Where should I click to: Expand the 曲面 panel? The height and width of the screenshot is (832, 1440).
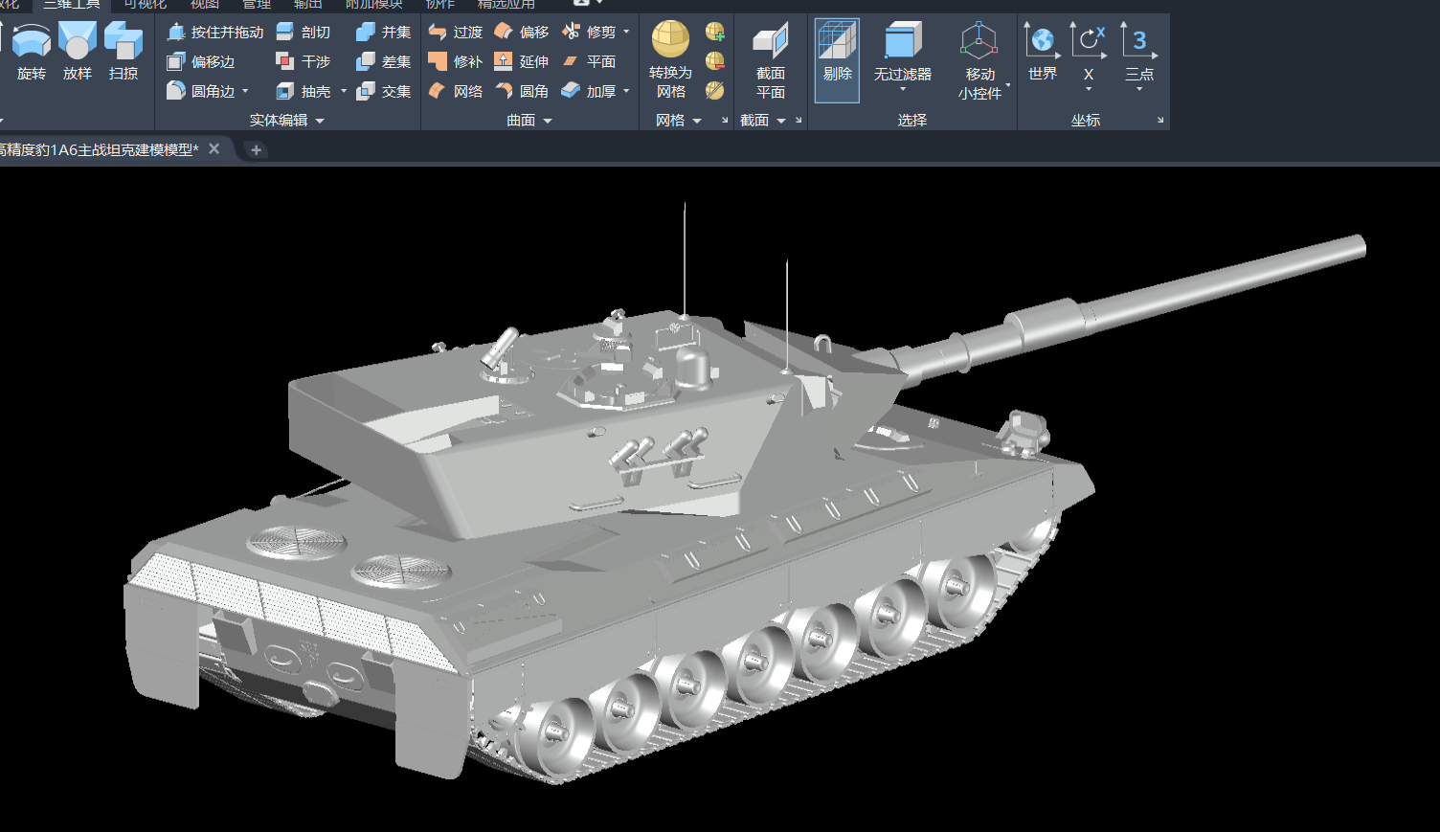pyautogui.click(x=529, y=121)
